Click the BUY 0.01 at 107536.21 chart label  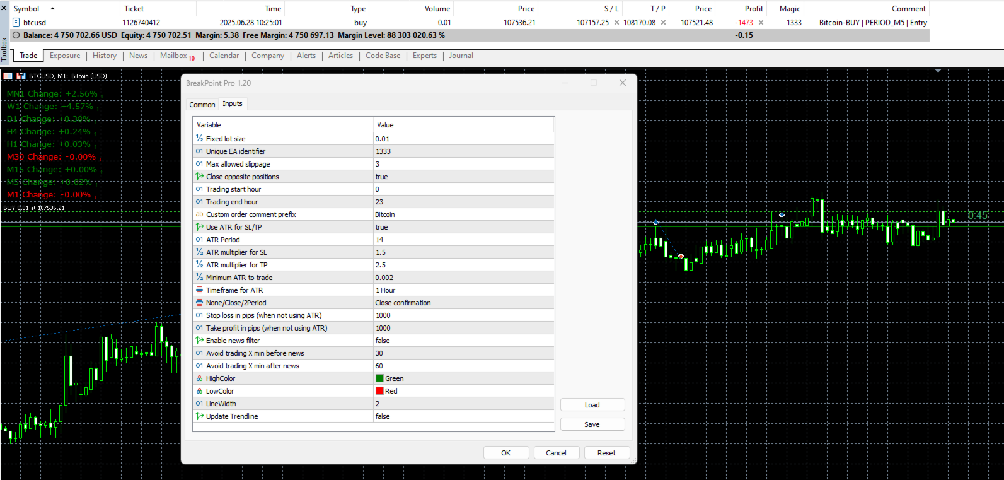tap(34, 208)
